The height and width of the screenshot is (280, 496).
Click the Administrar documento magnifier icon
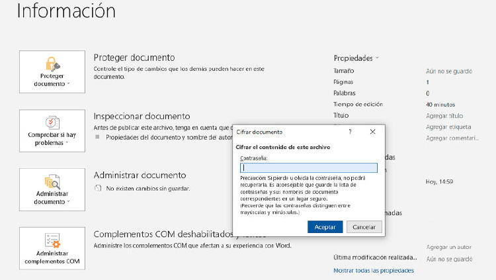[x=52, y=182]
